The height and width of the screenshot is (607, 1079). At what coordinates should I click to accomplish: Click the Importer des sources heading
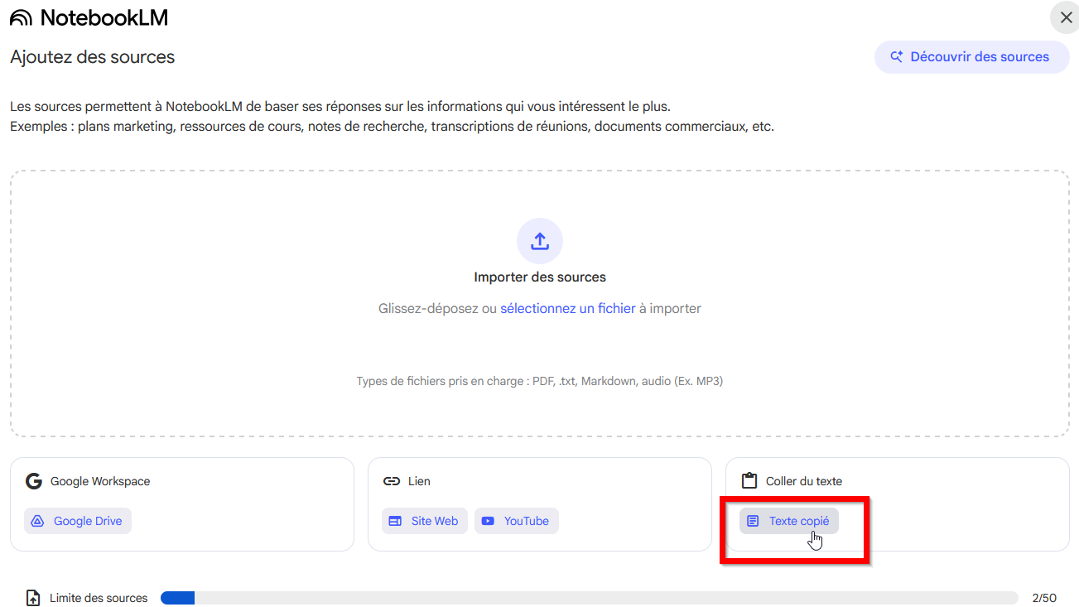540,277
